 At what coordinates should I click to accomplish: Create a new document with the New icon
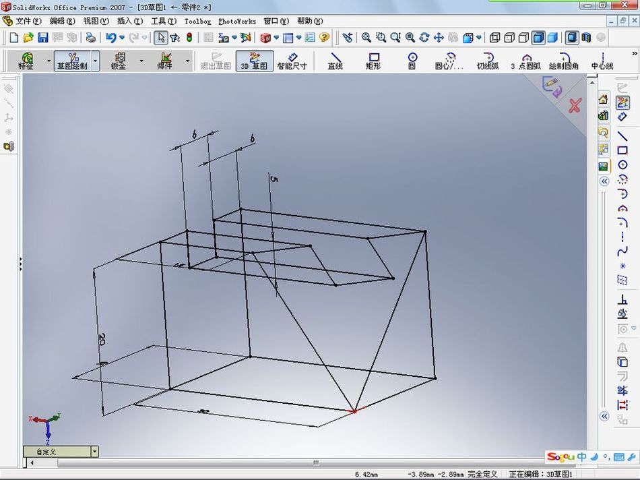(x=14, y=38)
